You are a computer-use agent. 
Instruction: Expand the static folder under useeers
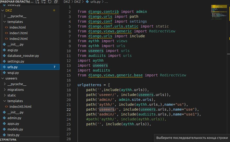point(12,95)
